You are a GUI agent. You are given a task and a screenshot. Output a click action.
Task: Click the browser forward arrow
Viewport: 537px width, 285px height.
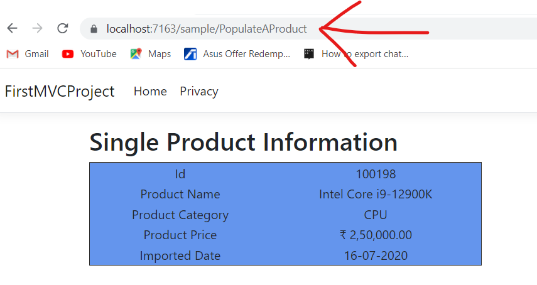click(38, 28)
